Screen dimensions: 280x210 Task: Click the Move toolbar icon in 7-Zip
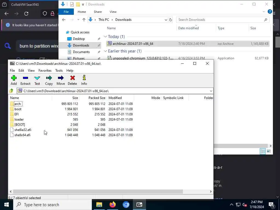(x=61, y=80)
